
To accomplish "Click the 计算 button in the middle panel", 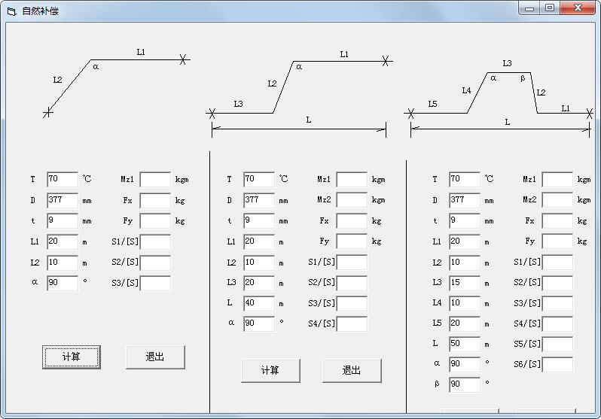I will [x=270, y=370].
